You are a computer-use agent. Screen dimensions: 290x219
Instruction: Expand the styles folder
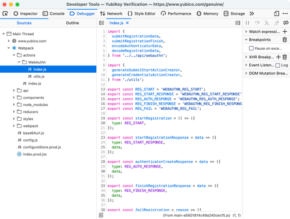(x=14, y=119)
